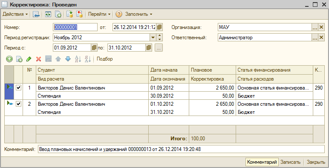Uncheck the checkbox in row 1

(18, 87)
